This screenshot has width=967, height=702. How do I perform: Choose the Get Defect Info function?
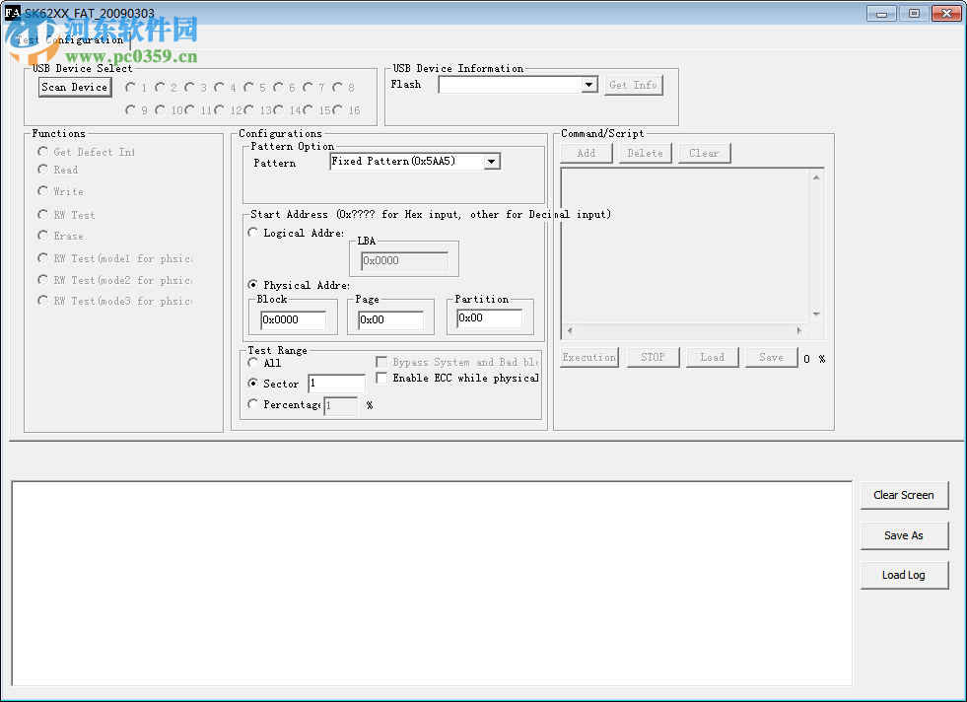pos(42,151)
